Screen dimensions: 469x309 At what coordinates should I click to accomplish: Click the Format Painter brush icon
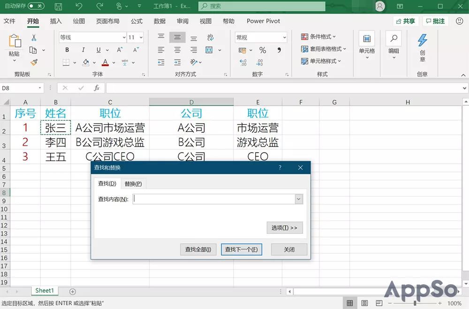click(34, 62)
